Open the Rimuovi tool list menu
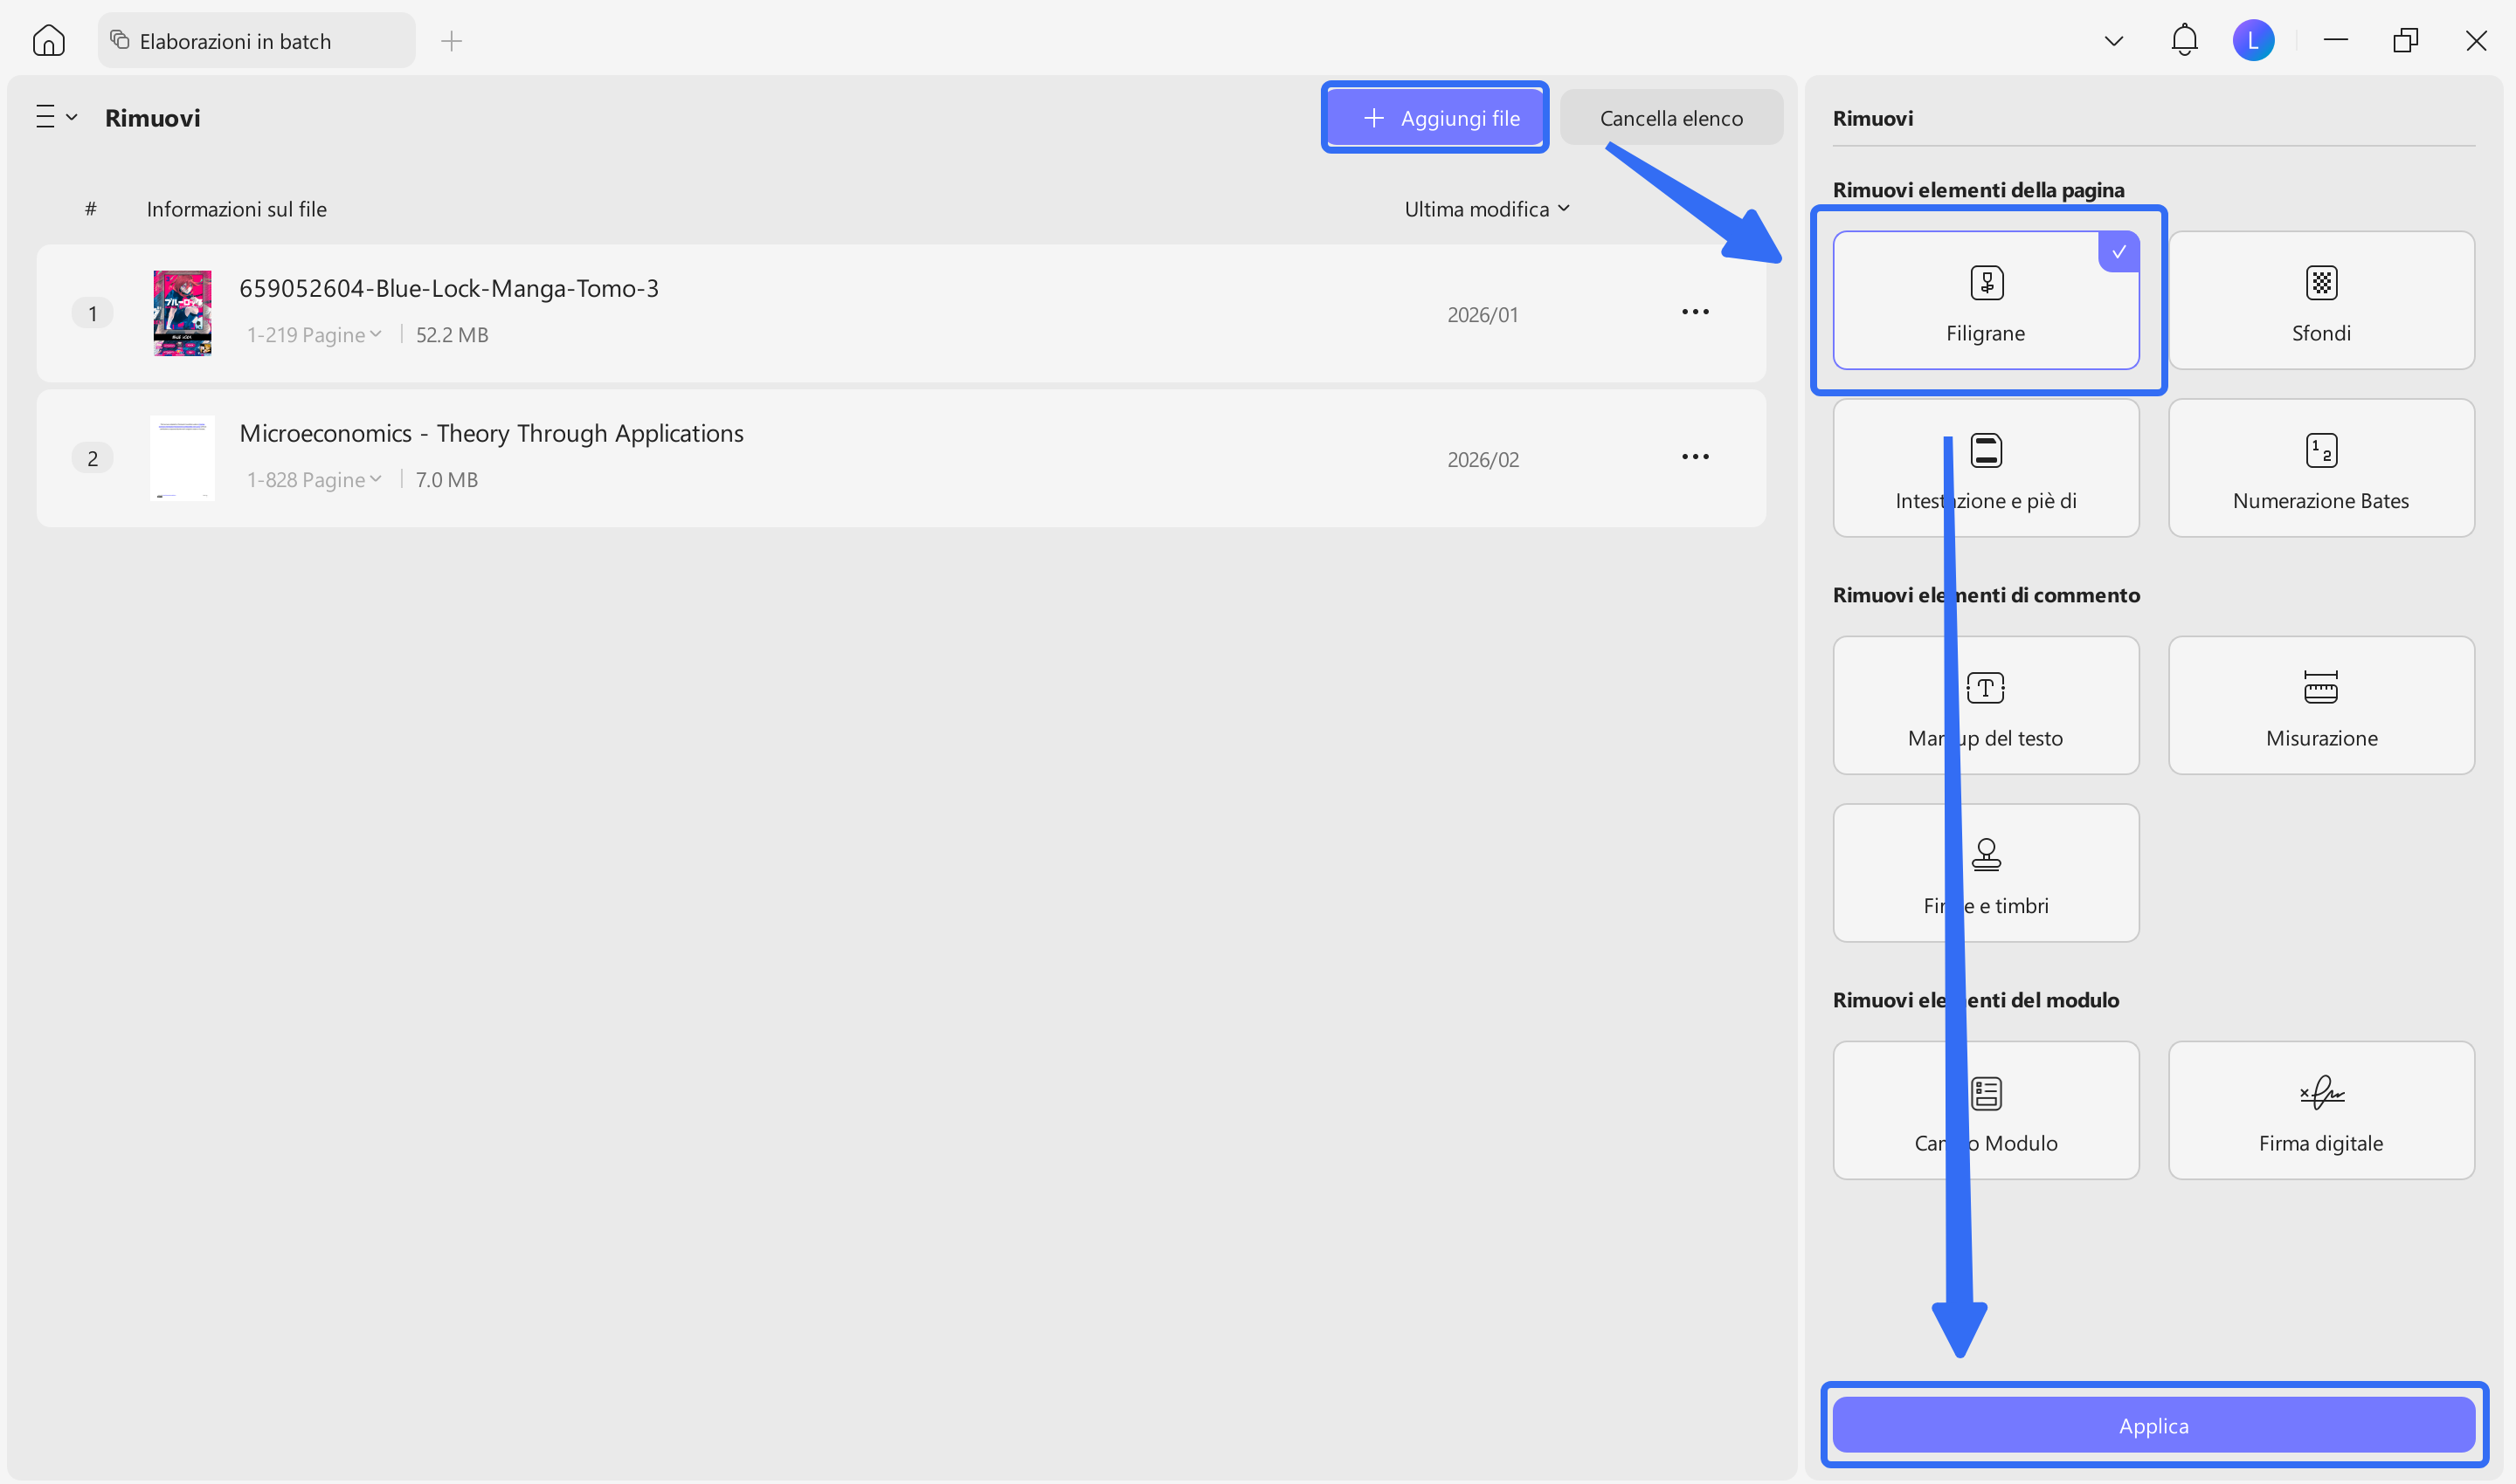The width and height of the screenshot is (2516, 1484). pos(56,117)
